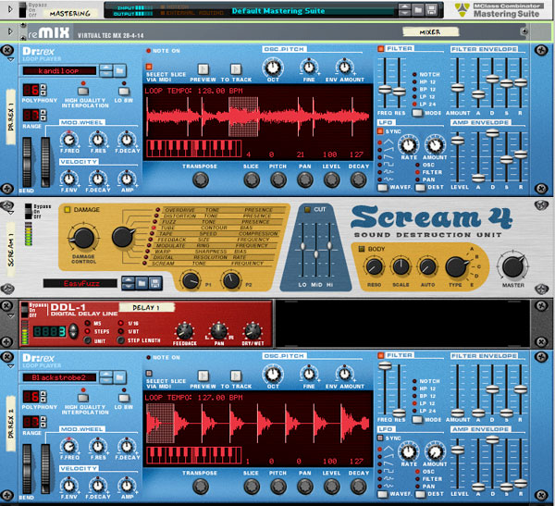Click Transpose knob on Dr.REX 1
555x506 pixels.
point(201,179)
